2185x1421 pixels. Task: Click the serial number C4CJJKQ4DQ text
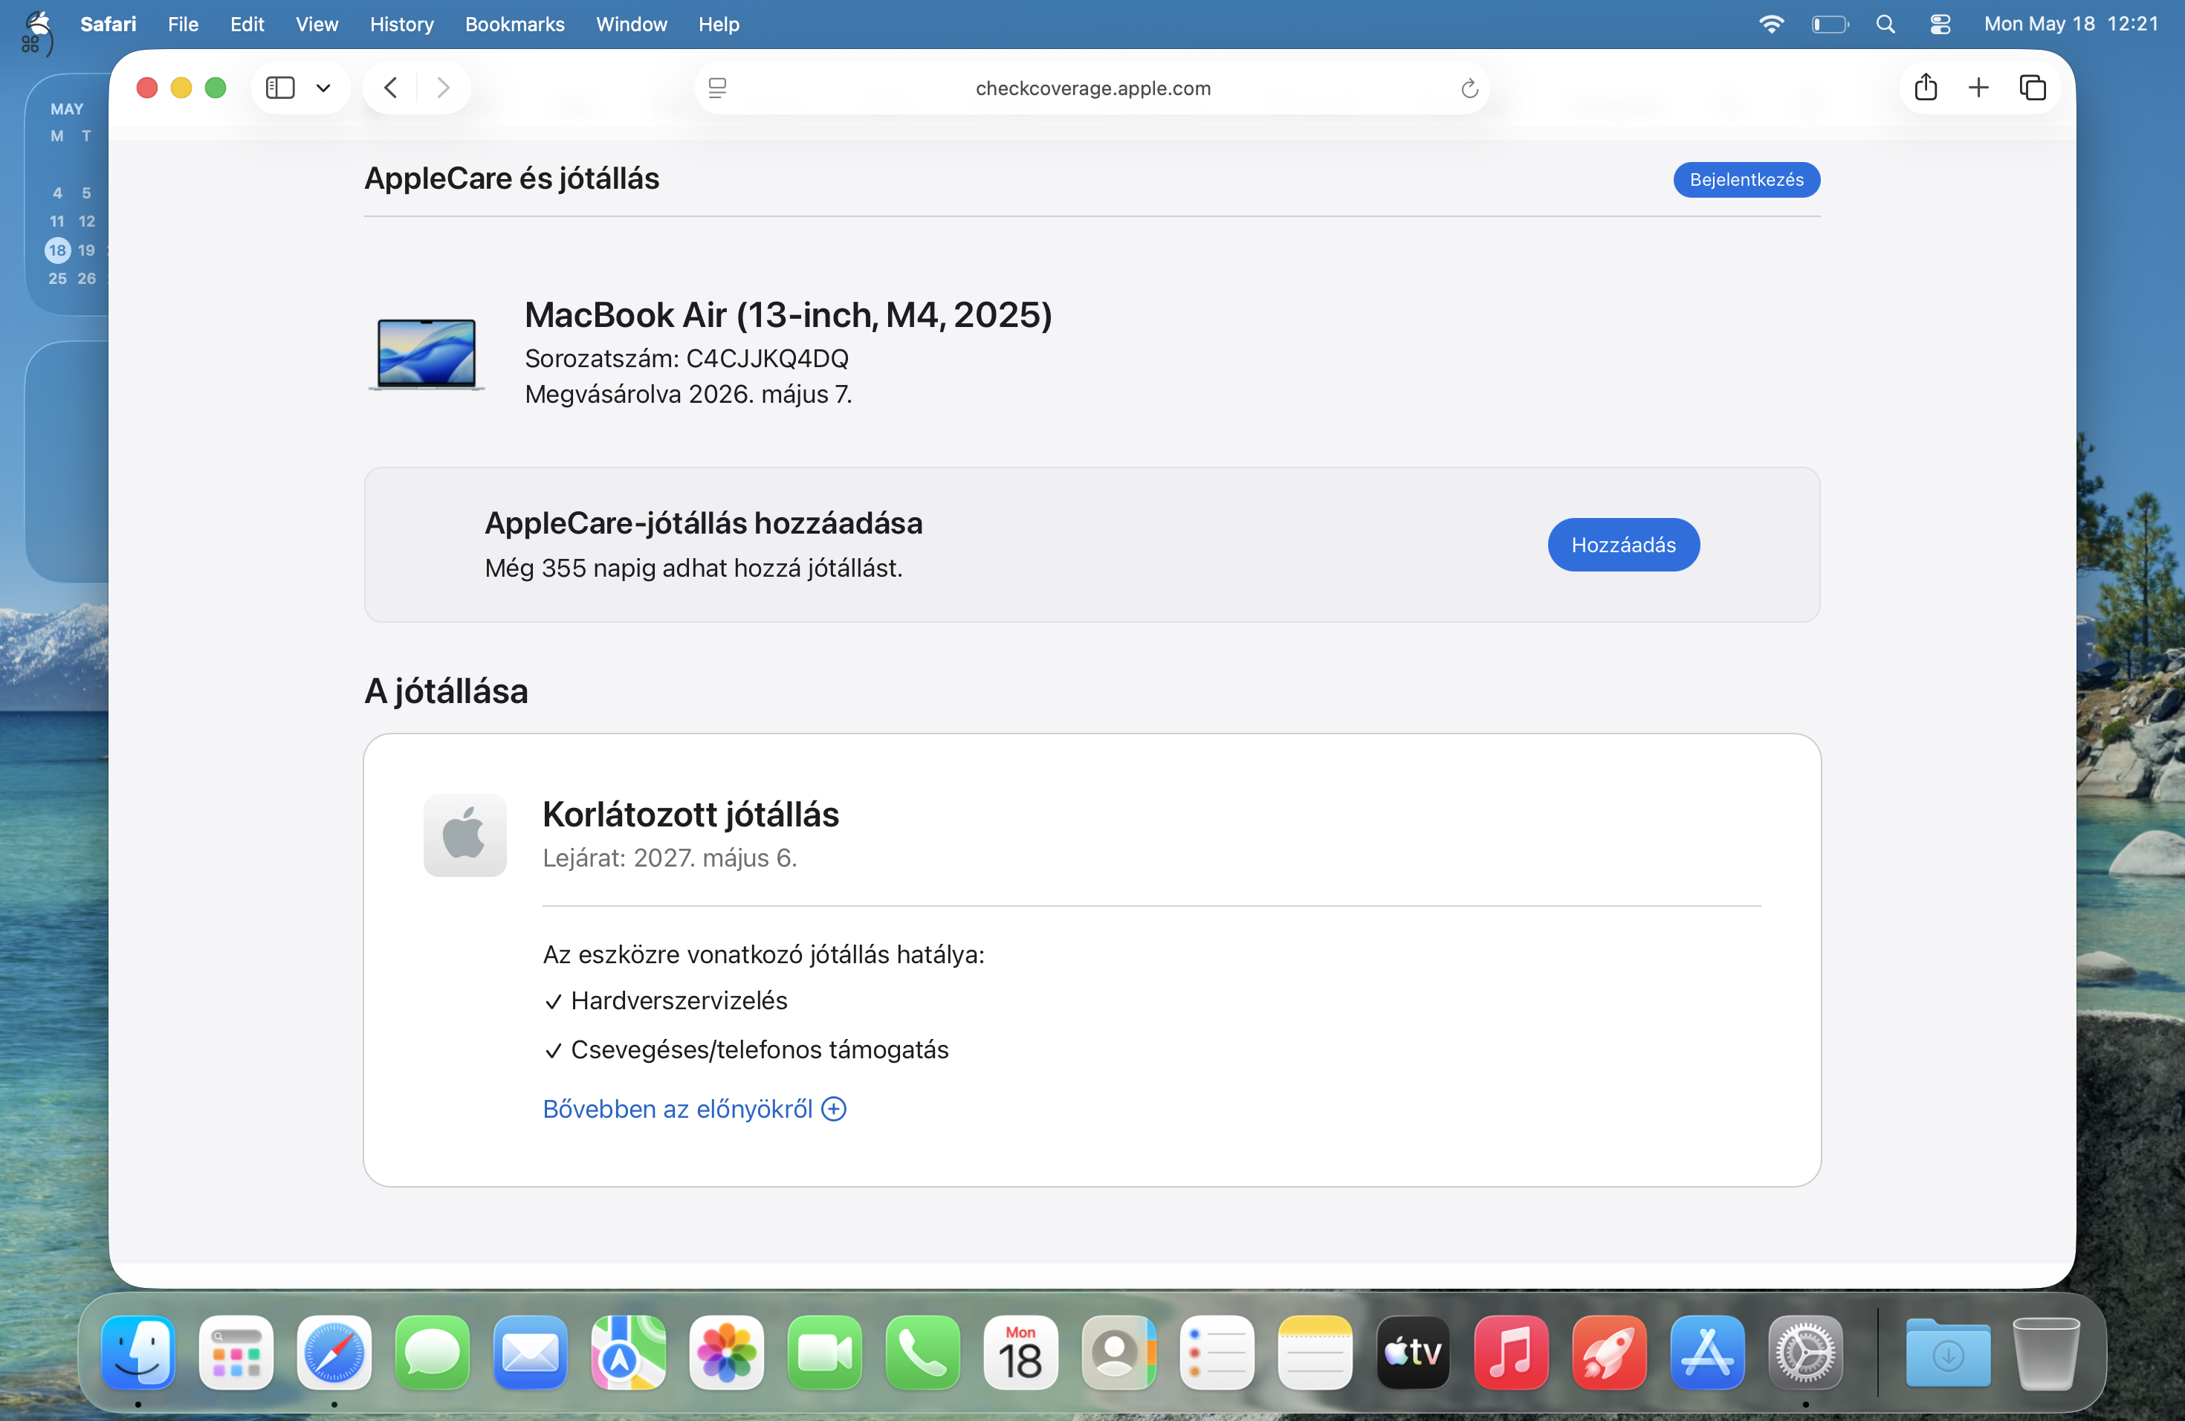click(768, 359)
